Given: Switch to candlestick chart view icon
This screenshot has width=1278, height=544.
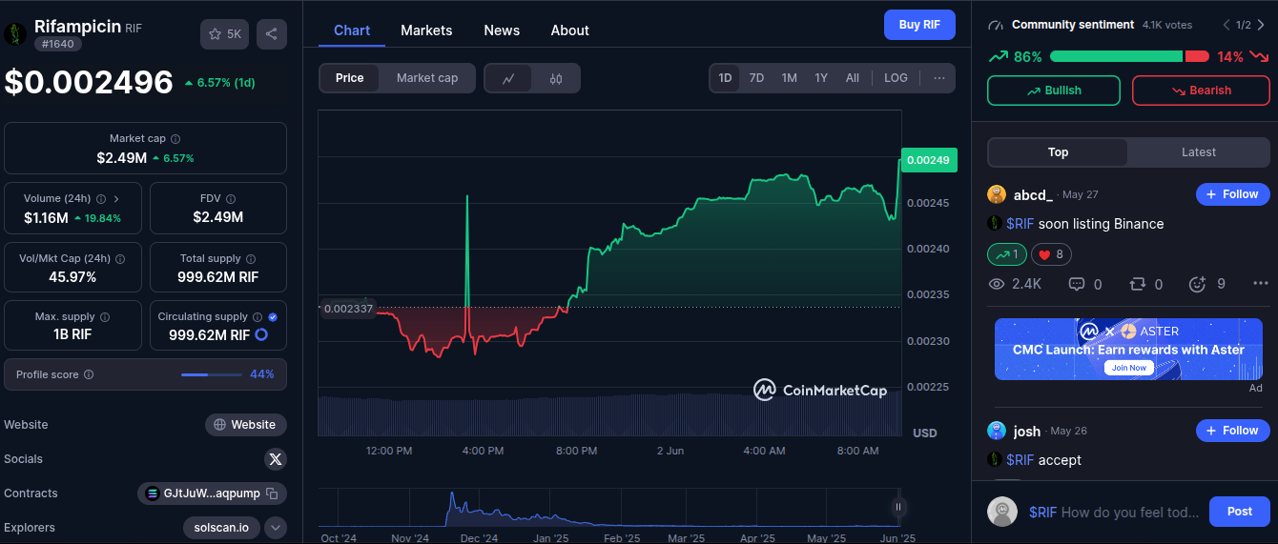Looking at the screenshot, I should click(556, 78).
